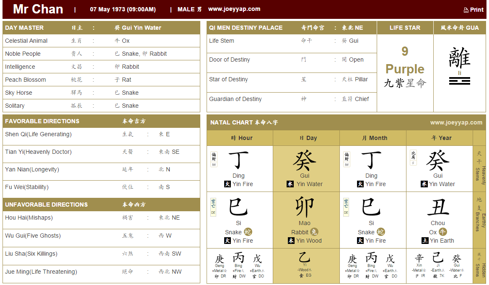The width and height of the screenshot is (489, 285).
Task: Click the 偏財 IW tag in Hour stem cell
Action: (214, 159)
